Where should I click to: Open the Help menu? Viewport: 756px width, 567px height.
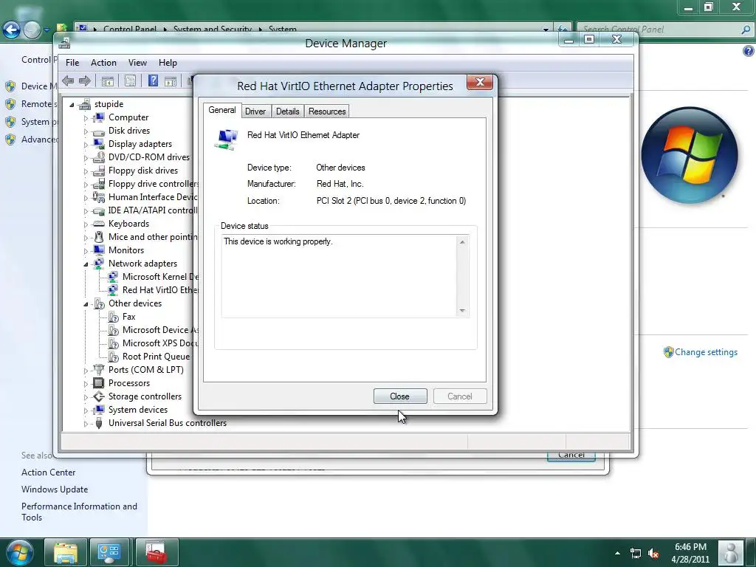click(x=168, y=63)
